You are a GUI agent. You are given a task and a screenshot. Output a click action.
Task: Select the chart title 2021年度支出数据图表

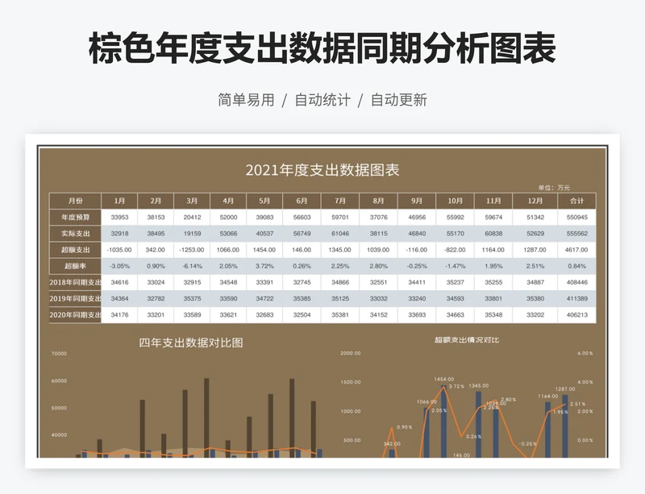pyautogui.click(x=322, y=170)
